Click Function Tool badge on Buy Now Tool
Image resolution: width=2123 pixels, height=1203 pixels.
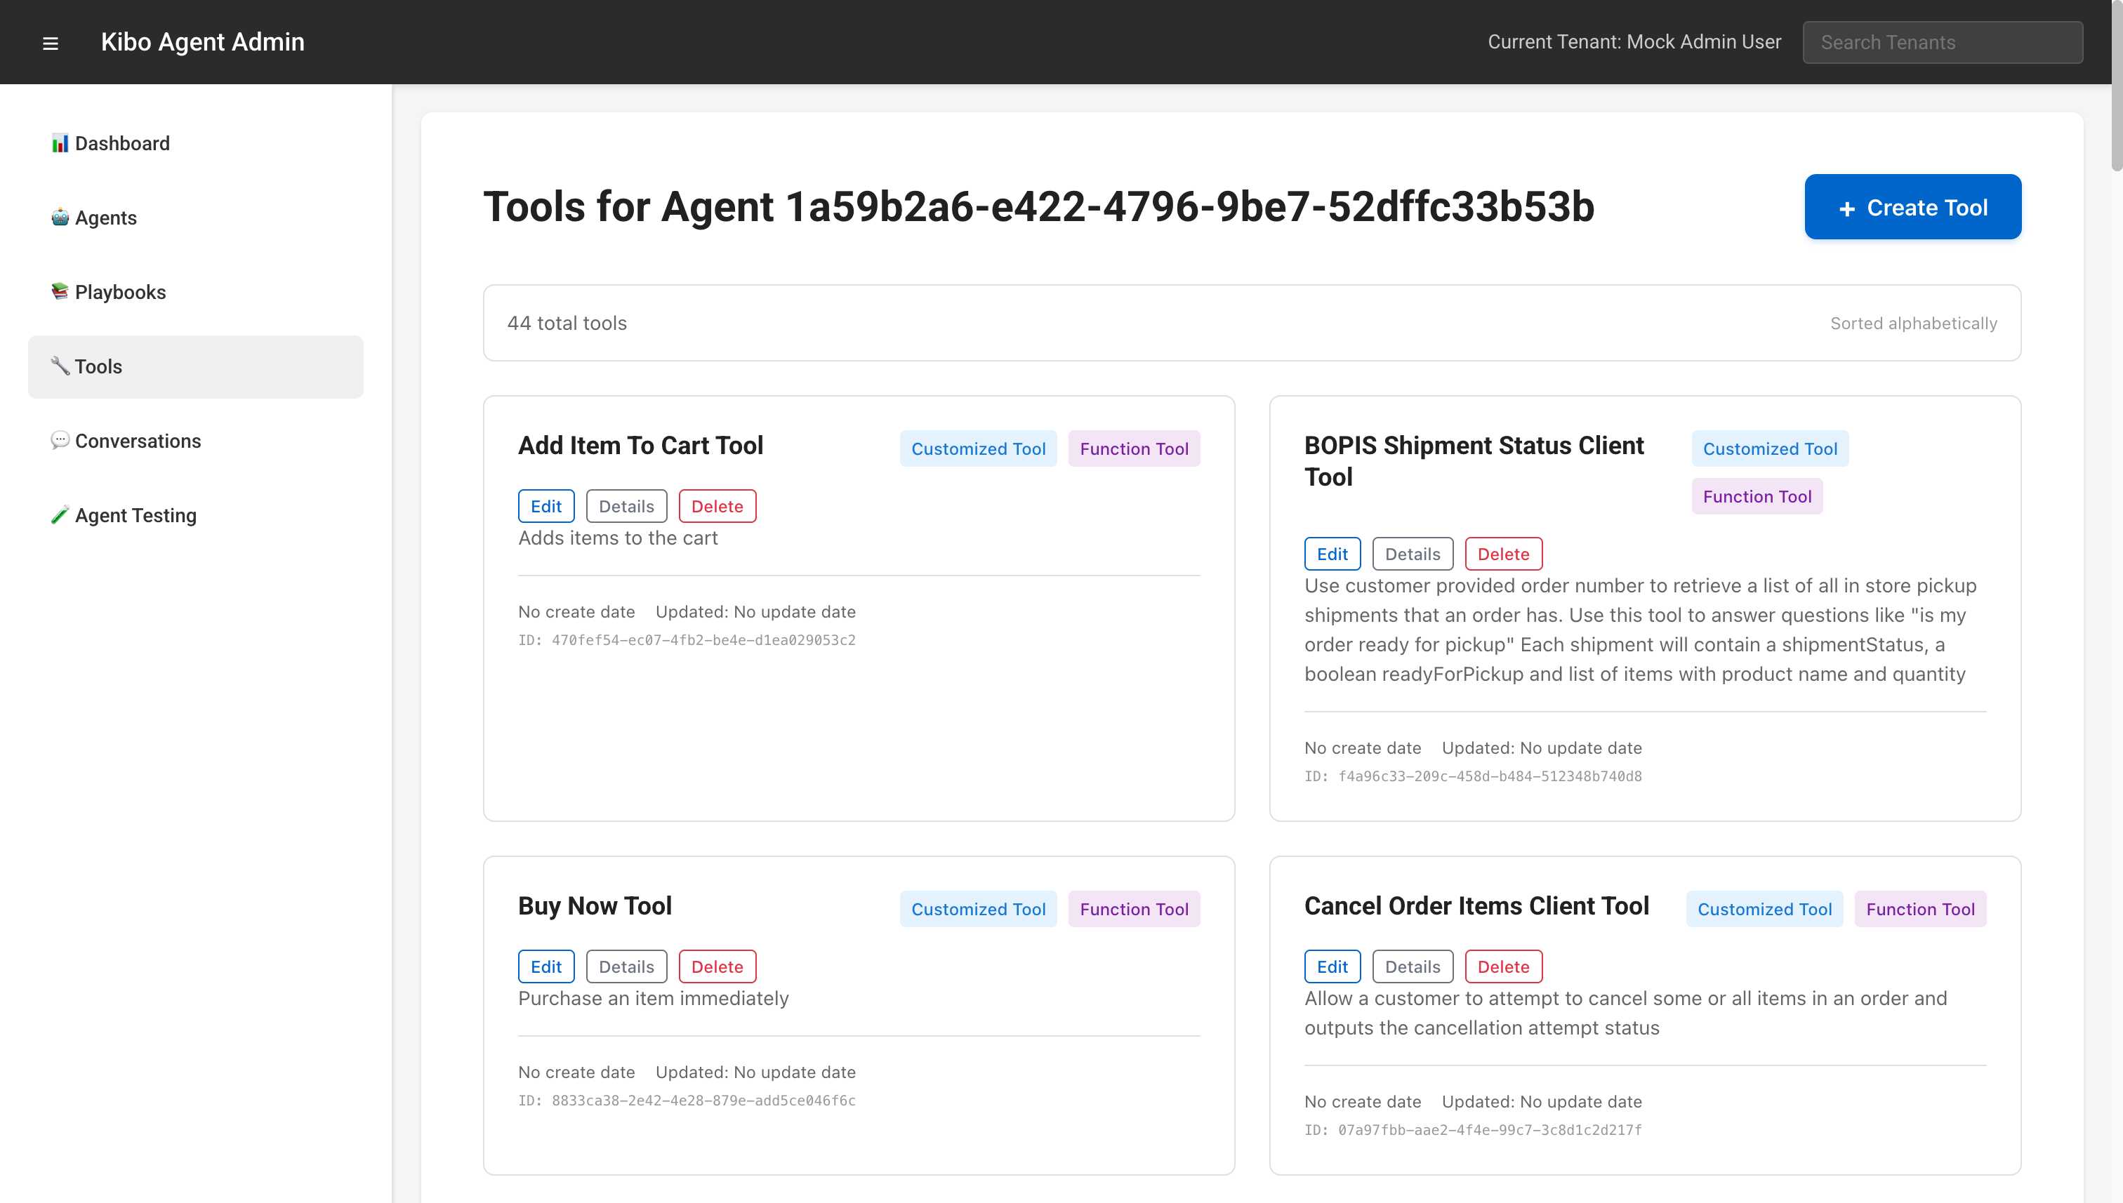[1134, 909]
